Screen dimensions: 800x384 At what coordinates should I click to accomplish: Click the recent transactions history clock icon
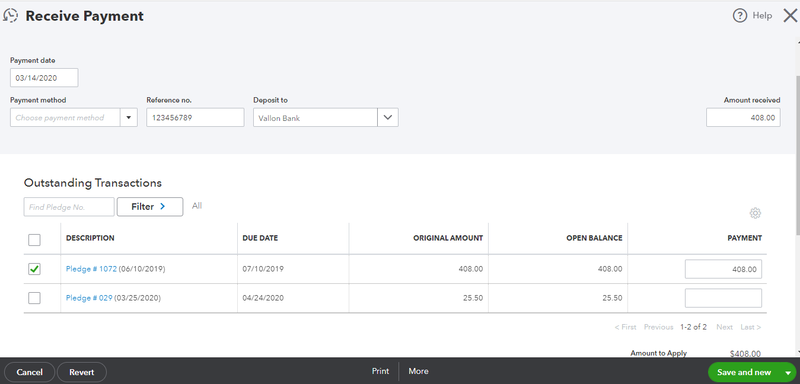(11, 16)
